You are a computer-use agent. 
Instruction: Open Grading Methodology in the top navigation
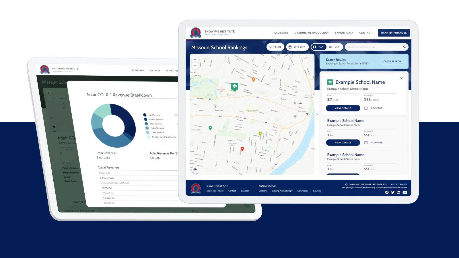[x=312, y=33]
